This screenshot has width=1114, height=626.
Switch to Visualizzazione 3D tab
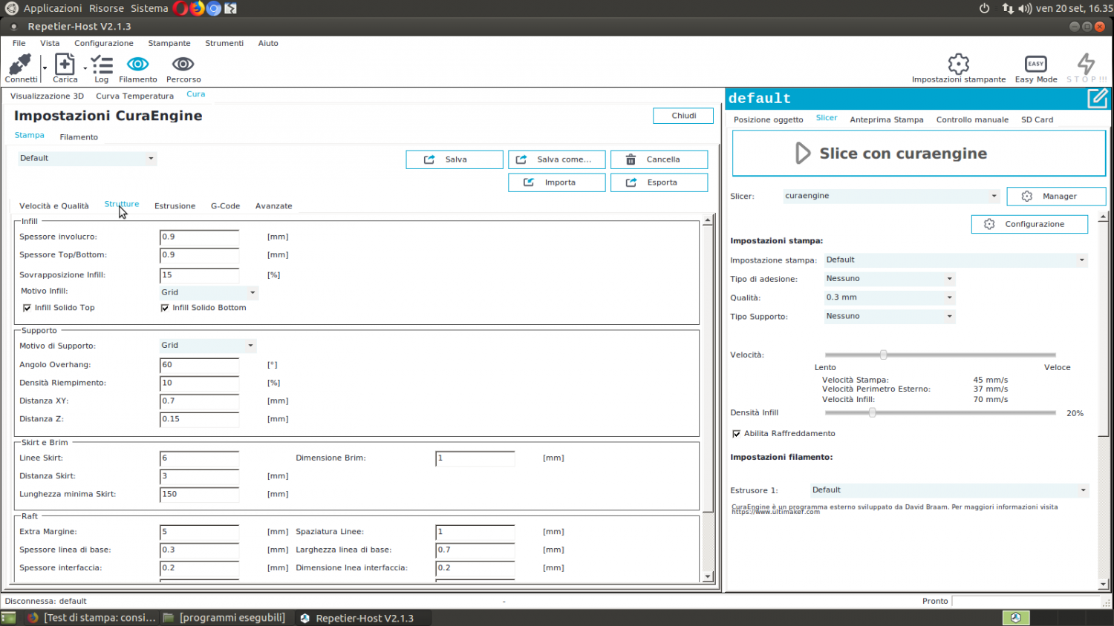tap(47, 96)
